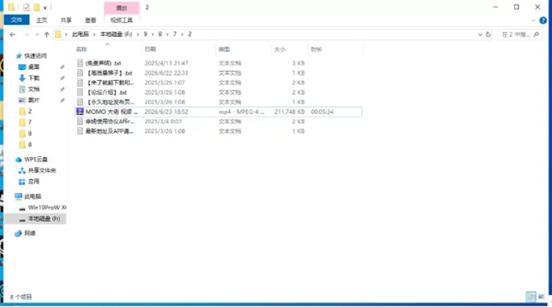Click the search magnifier icon

(536, 34)
